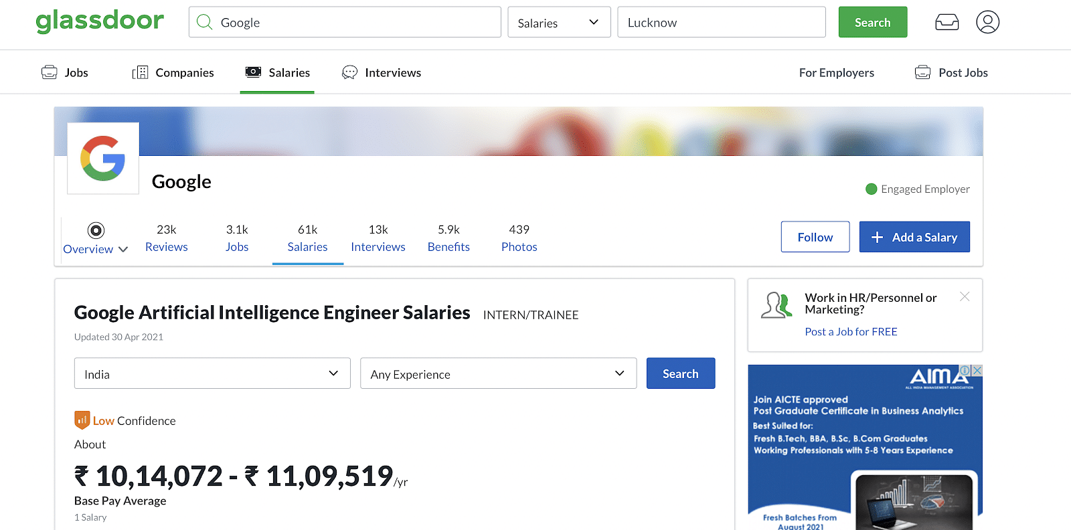1071x530 pixels.
Task: Click the green Engaged Employer dot
Action: (x=871, y=189)
